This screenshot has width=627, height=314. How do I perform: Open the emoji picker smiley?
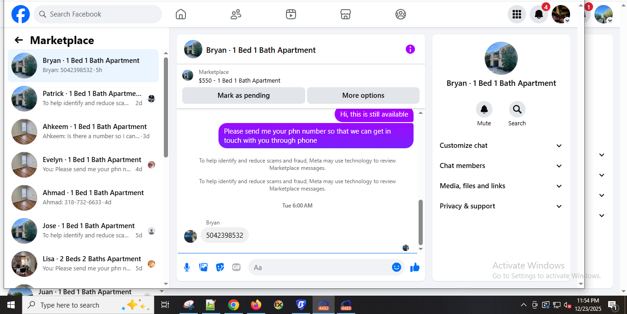[397, 267]
